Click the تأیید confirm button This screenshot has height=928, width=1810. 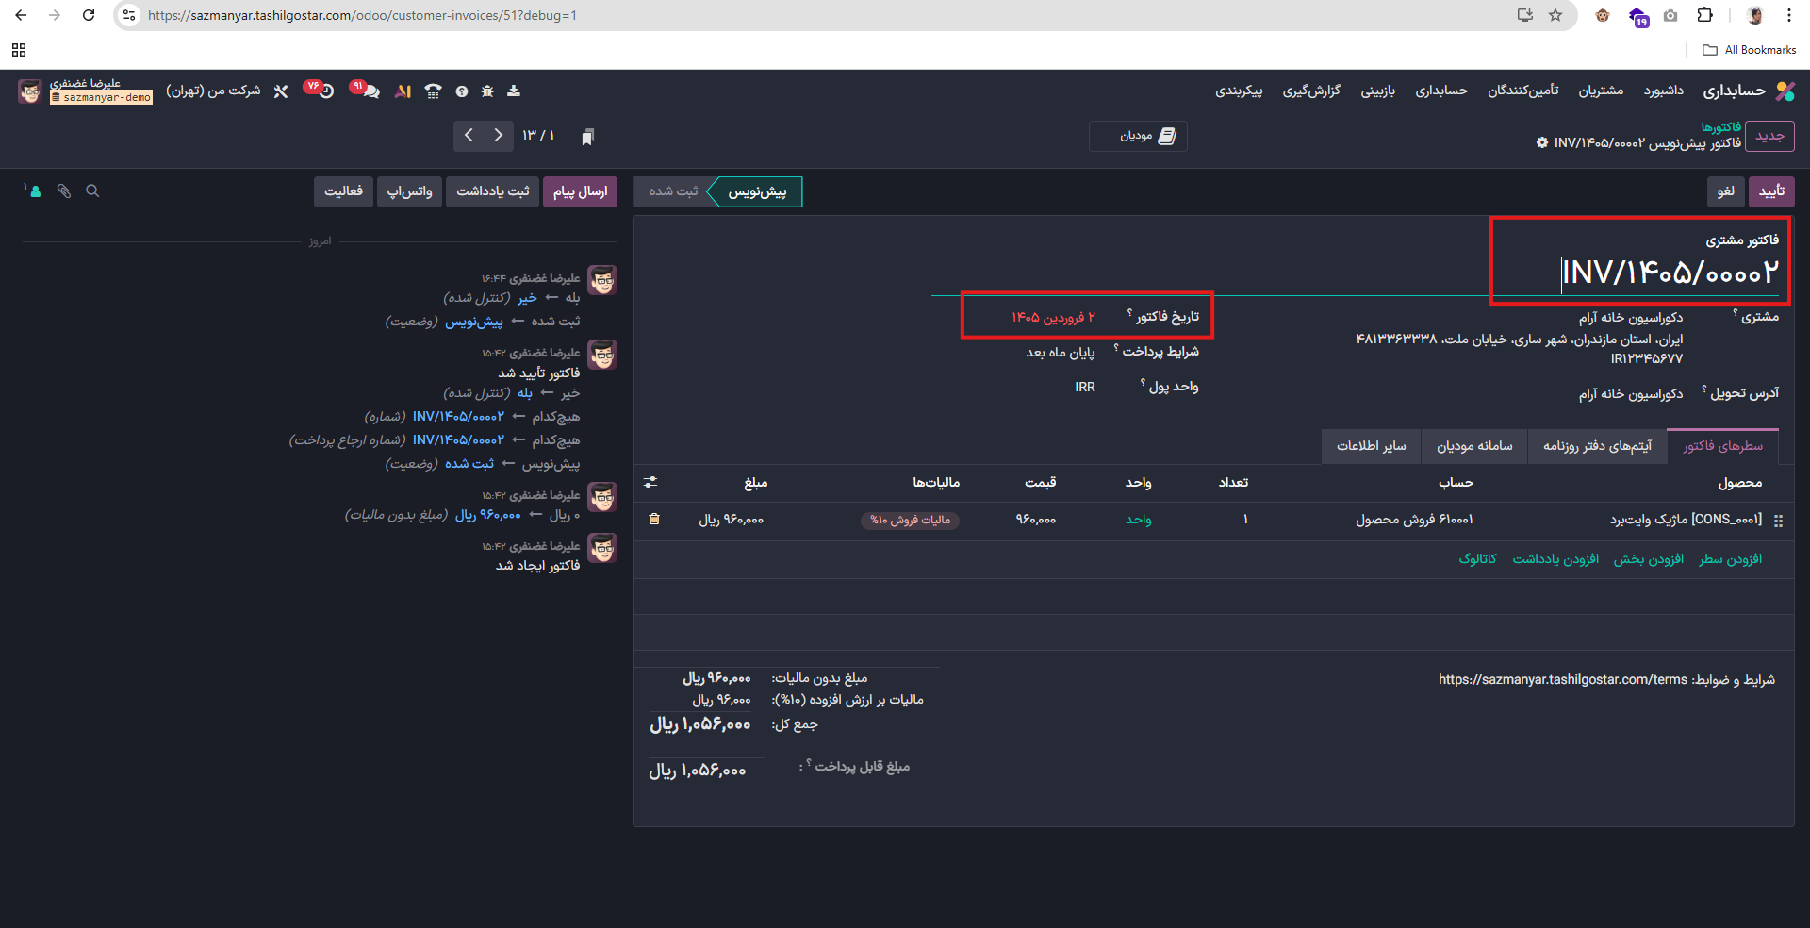pos(1771,191)
